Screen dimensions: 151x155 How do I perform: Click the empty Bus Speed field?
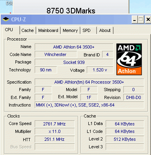point(54,147)
